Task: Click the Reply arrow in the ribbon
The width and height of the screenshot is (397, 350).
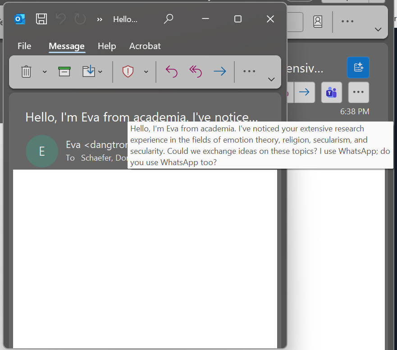Action: (x=172, y=72)
